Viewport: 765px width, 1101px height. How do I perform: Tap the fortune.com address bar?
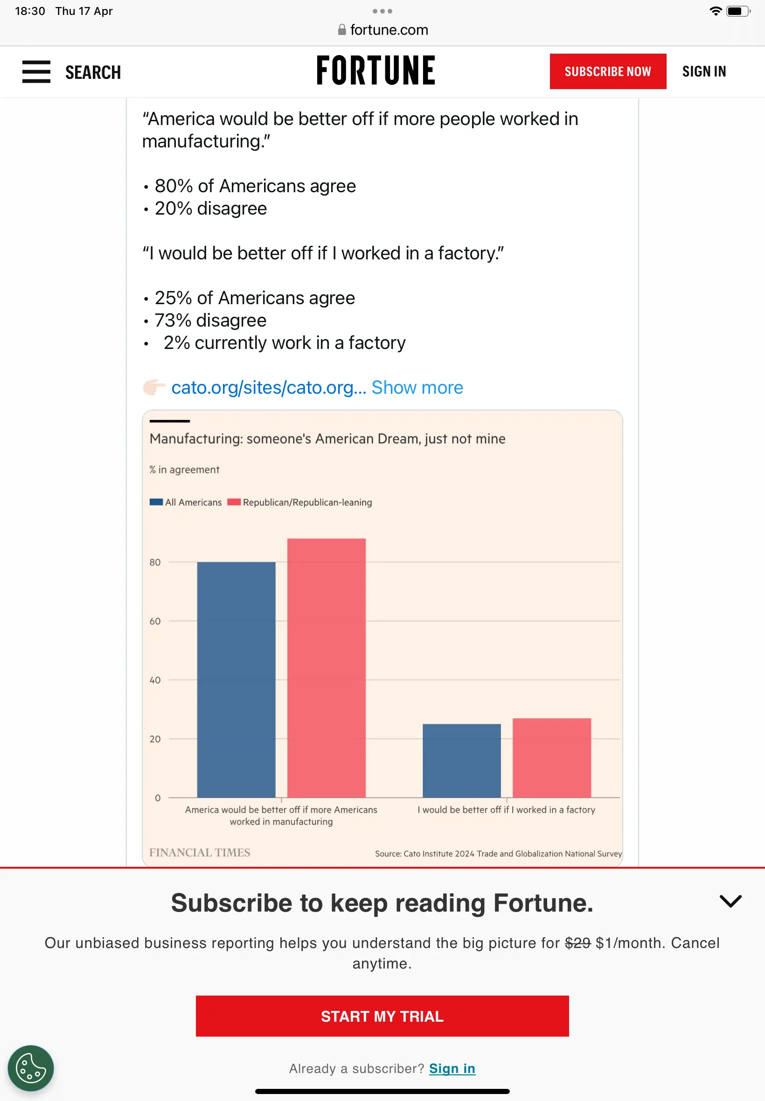389,30
